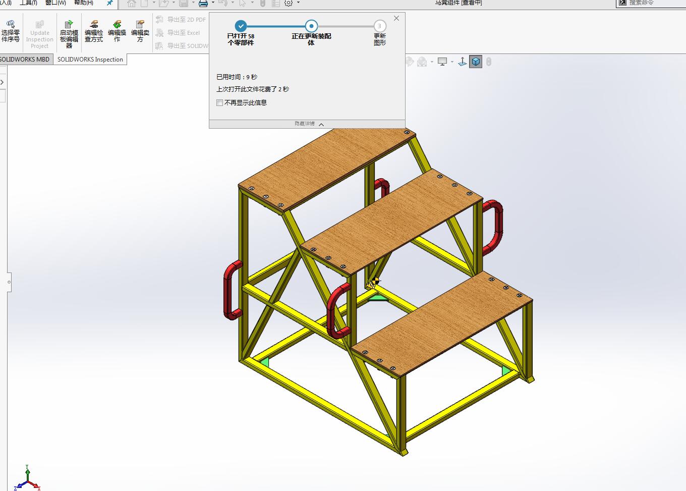The image size is (686, 491).
Task: Expand the Print dropdown arrow
Action: (x=213, y=3)
